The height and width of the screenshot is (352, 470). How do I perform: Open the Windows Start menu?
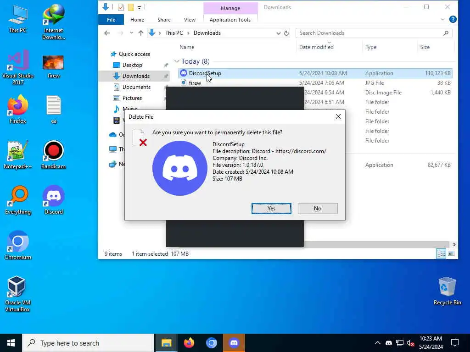pos(11,343)
